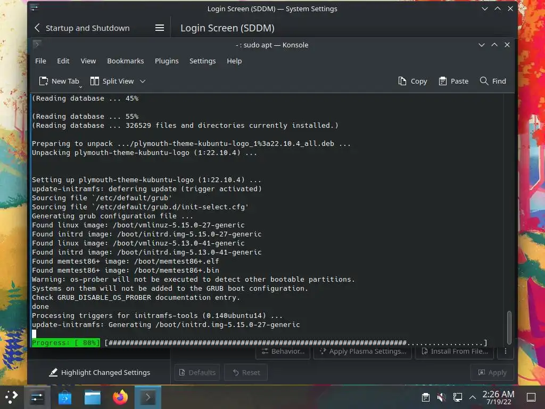Click the muted volume tray icon

441,397
